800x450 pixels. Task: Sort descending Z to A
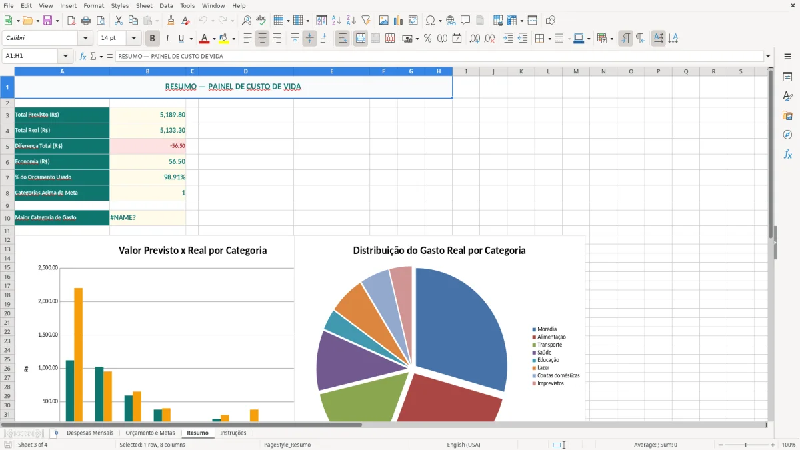tap(351, 21)
